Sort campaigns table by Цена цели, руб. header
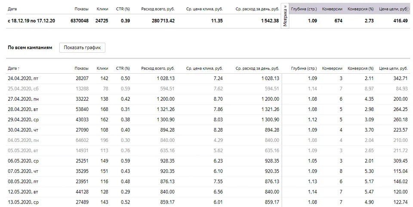 pyautogui.click(x=393, y=68)
